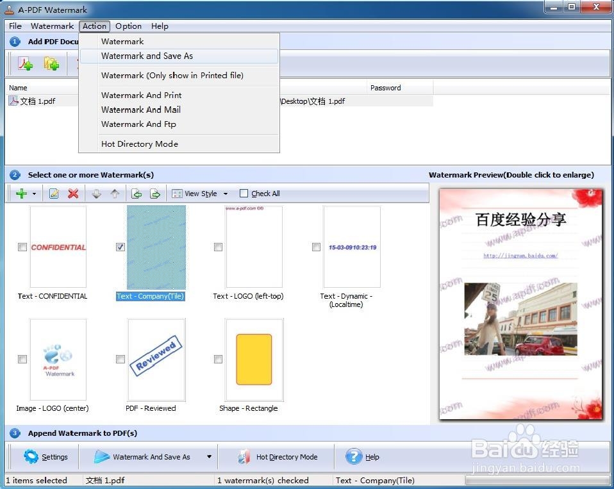Close the Action menu in the menu bar
Viewport: 614px width, 489px height.
click(x=94, y=26)
